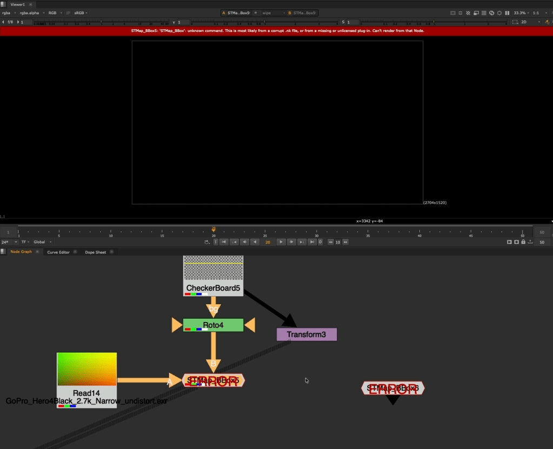Select the Viewer1 tab
The height and width of the screenshot is (449, 553).
click(x=17, y=4)
